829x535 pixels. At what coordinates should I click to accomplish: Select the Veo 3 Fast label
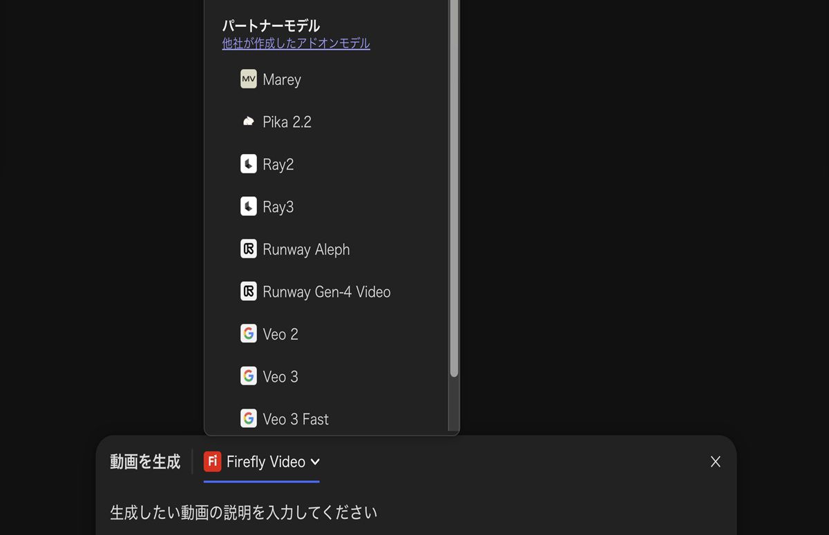pos(296,419)
